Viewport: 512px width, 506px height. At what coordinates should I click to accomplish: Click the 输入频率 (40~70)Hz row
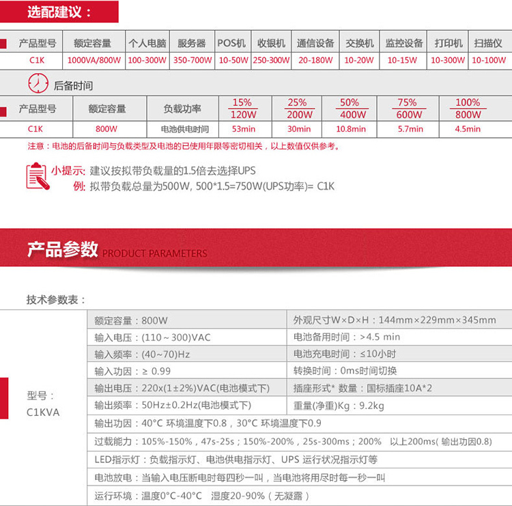tap(187, 354)
